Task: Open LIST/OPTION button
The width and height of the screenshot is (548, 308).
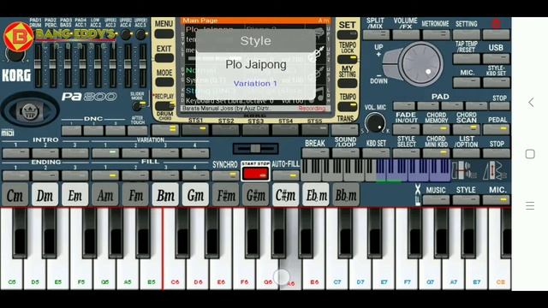Action: 466,153
